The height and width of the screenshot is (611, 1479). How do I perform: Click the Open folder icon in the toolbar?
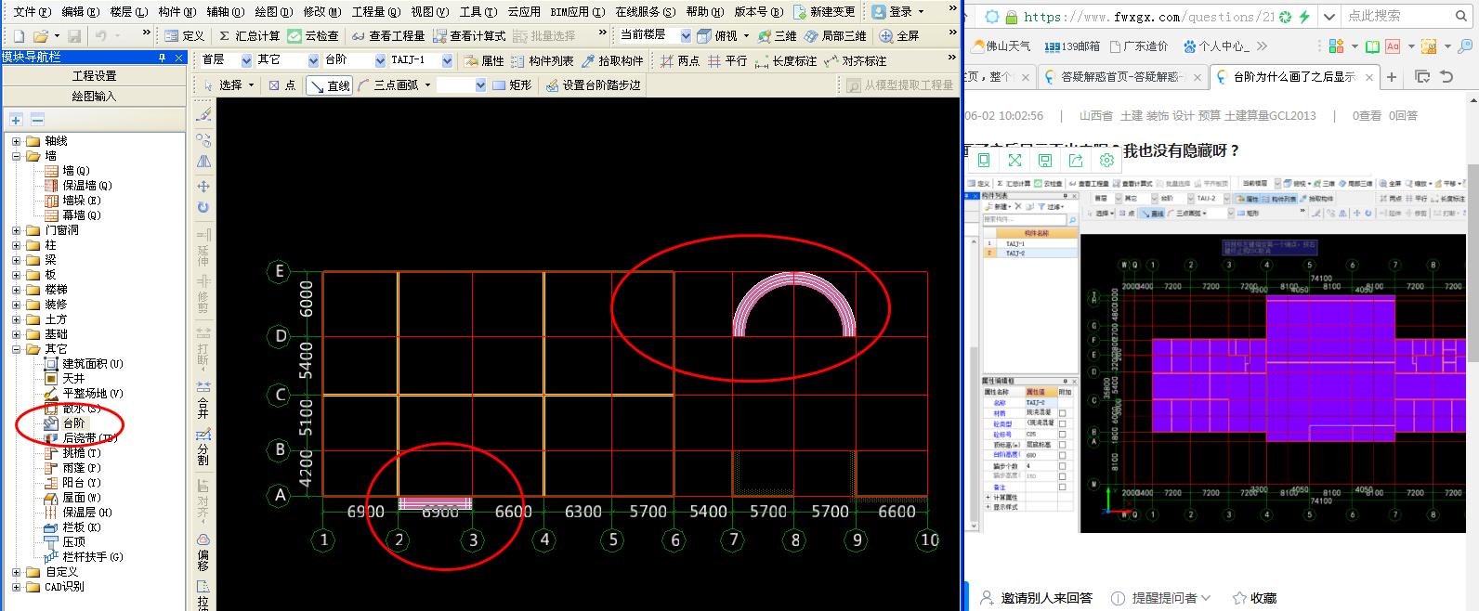[x=40, y=35]
